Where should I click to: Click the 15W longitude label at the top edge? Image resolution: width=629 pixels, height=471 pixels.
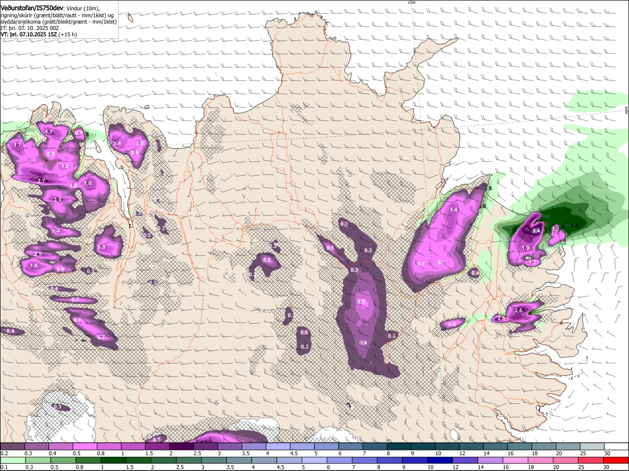[412, 2]
